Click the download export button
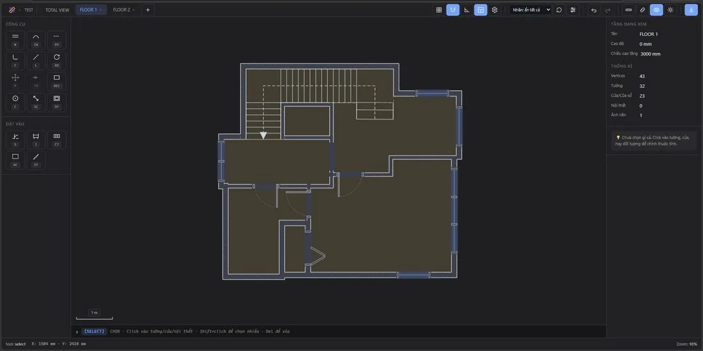 (691, 10)
